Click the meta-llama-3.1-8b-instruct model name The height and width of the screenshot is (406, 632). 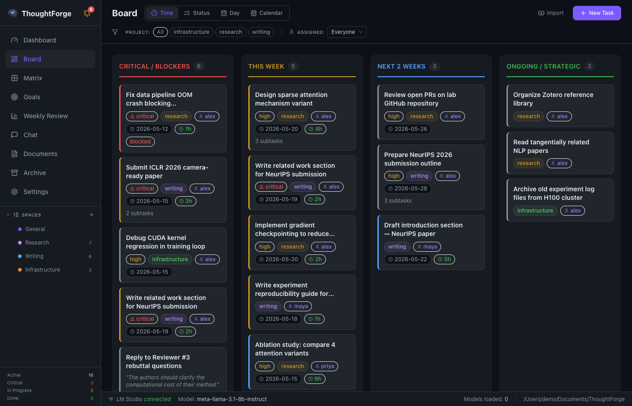(232, 399)
